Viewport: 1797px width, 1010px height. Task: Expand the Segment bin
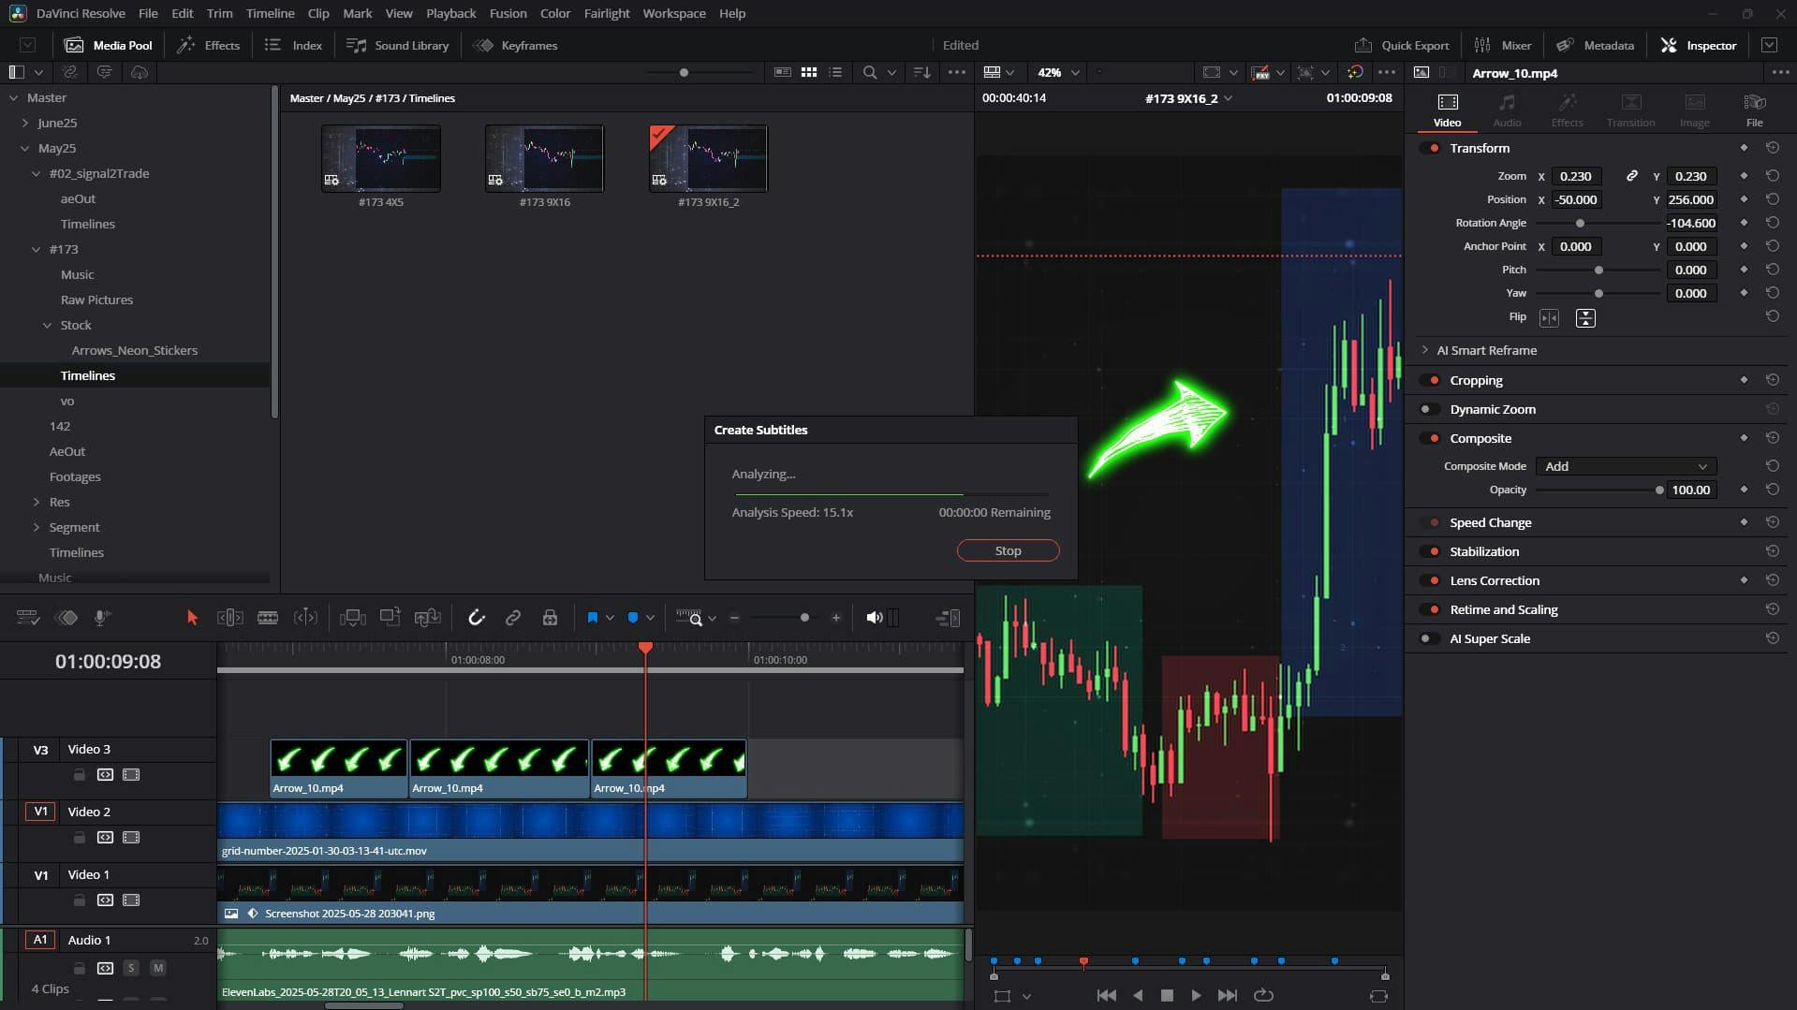tap(37, 527)
